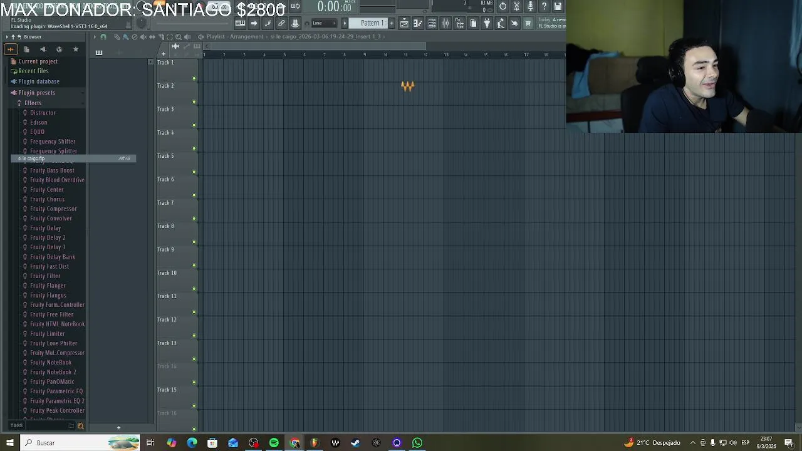Image resolution: width=802 pixels, height=451 pixels.
Task: Select the playlist select marquee tool
Action: (x=169, y=37)
